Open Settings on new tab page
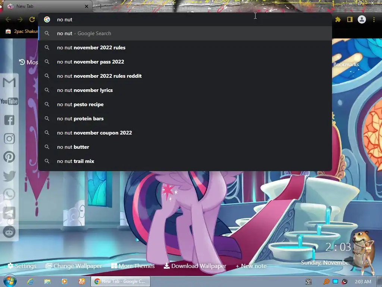This screenshot has width=382, height=287. (x=22, y=266)
